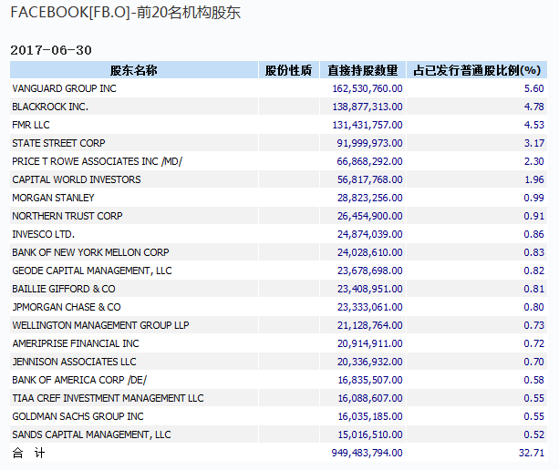The height and width of the screenshot is (470, 559).
Task: Select WELLINGTON MANAGEMENT GROUP LLP name
Action: [x=100, y=325]
